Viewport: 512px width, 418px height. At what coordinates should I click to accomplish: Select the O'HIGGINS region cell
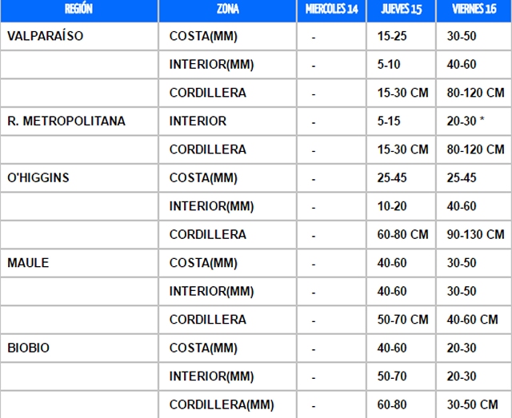point(38,177)
